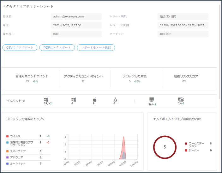Click the ルートキット row label
222x173 pixels.
point(18,164)
